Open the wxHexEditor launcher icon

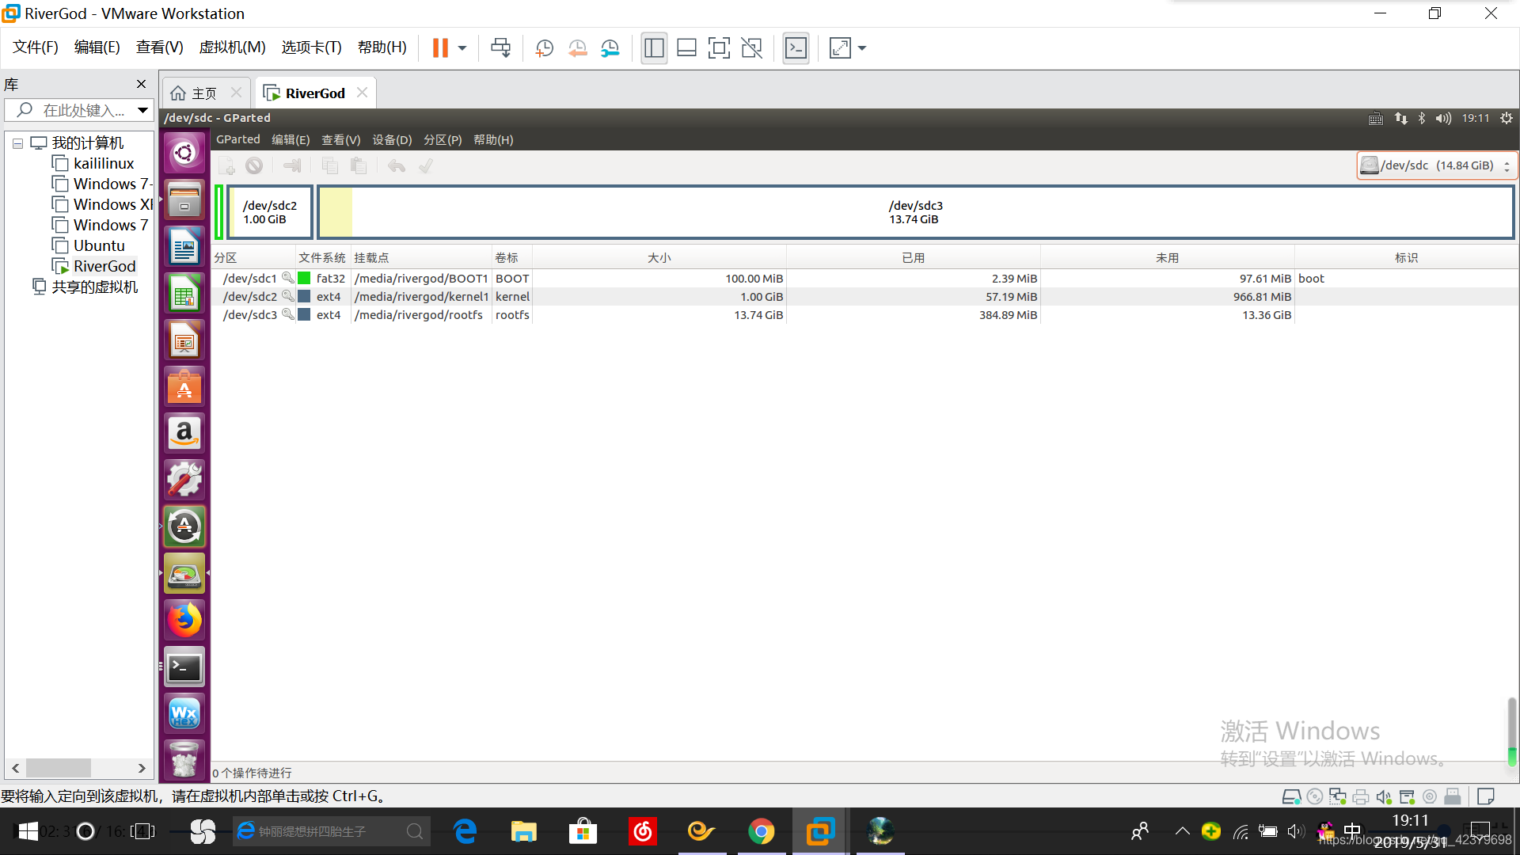(x=184, y=714)
